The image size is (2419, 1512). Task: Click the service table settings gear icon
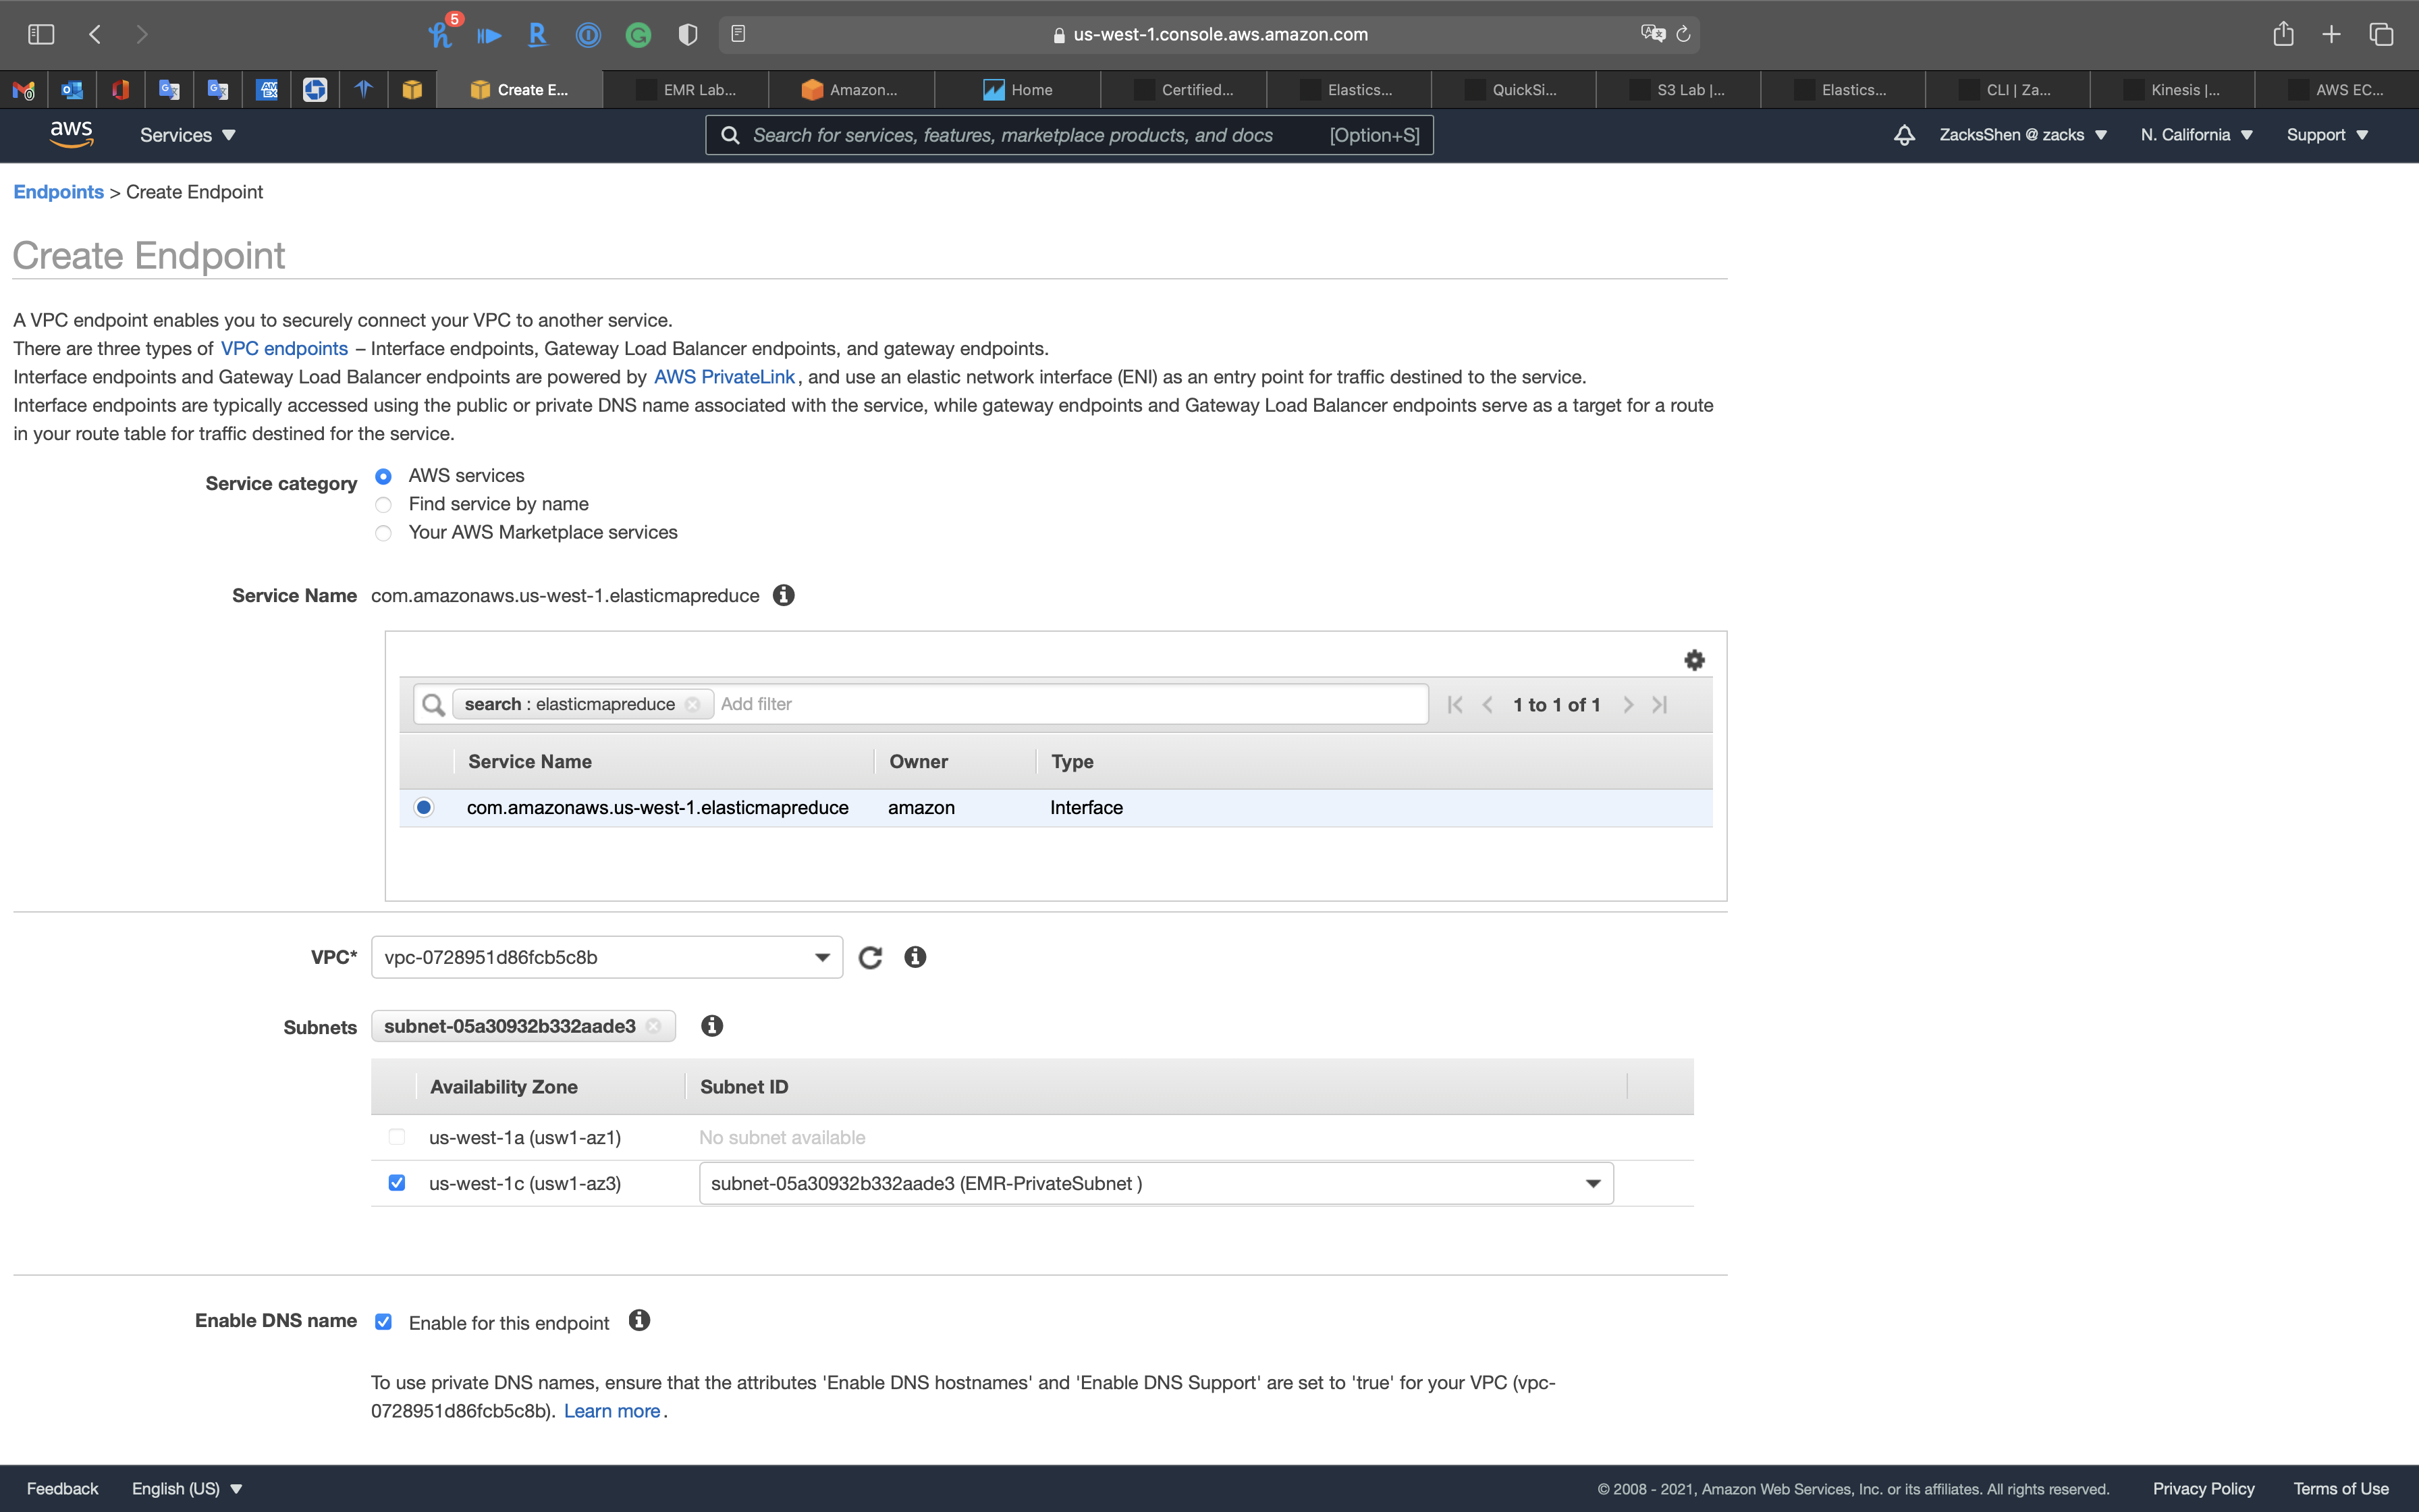[1693, 660]
